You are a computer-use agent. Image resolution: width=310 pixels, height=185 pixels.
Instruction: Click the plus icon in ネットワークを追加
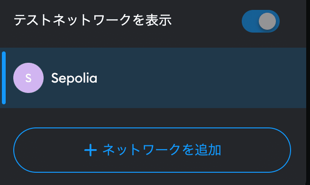point(91,150)
